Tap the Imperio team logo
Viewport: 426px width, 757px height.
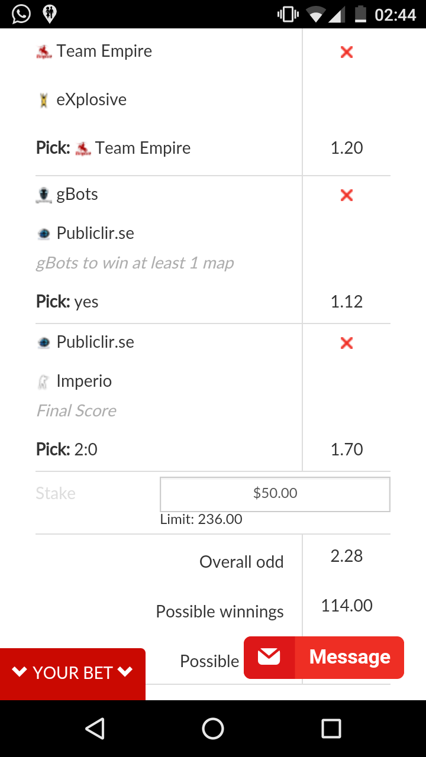pyautogui.click(x=43, y=382)
